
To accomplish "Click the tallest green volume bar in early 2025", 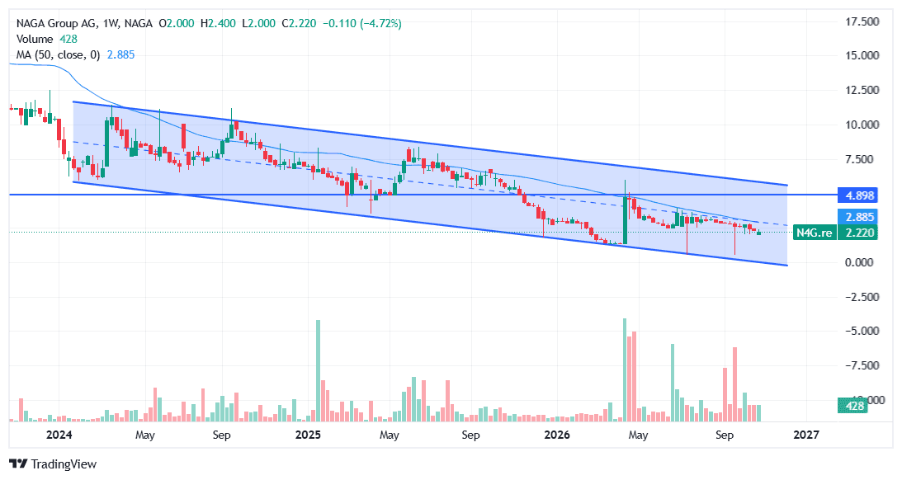I will 318,371.
